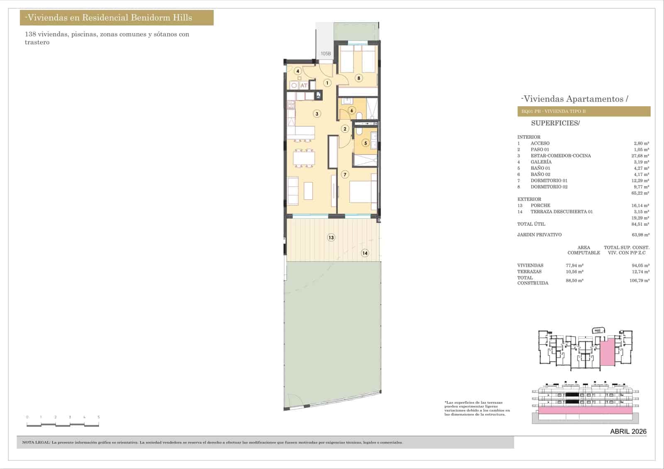Image resolution: width=664 pixels, height=469 pixels.
Task: Click the TOTAL CONSTRUIDA label
Action: [533, 281]
